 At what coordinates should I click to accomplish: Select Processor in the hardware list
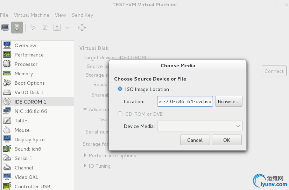coord(26,64)
